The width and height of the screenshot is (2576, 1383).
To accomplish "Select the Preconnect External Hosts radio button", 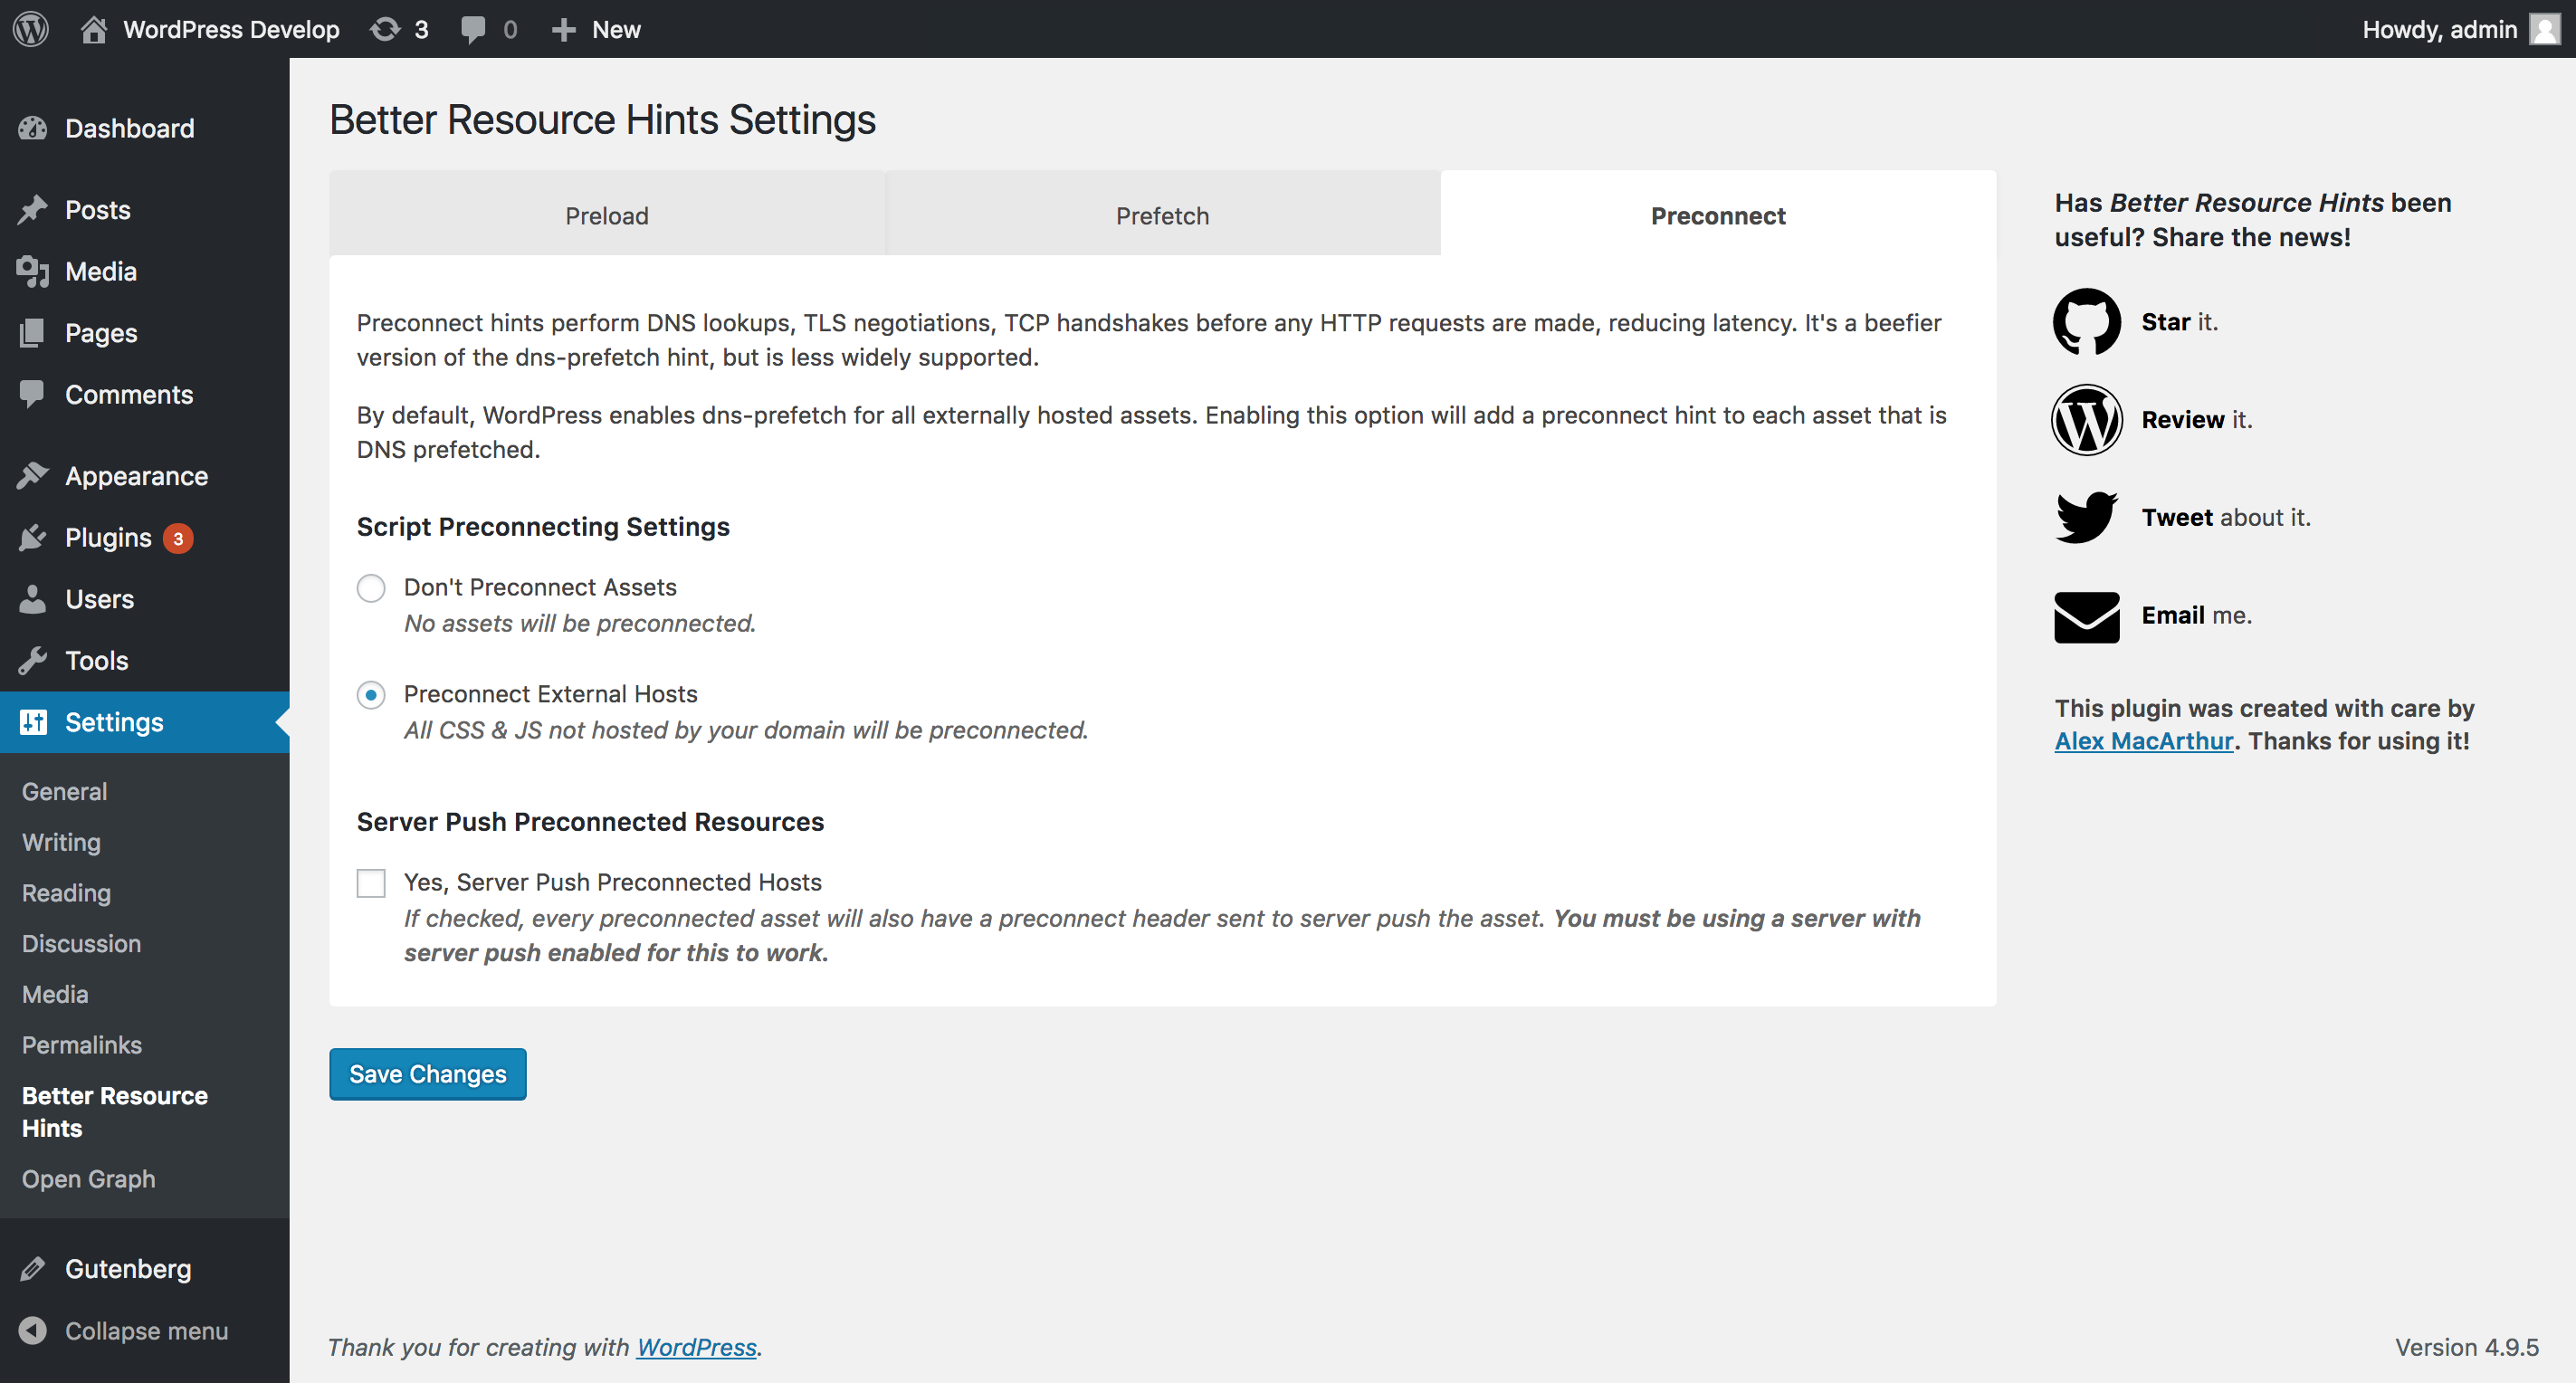I will [371, 695].
